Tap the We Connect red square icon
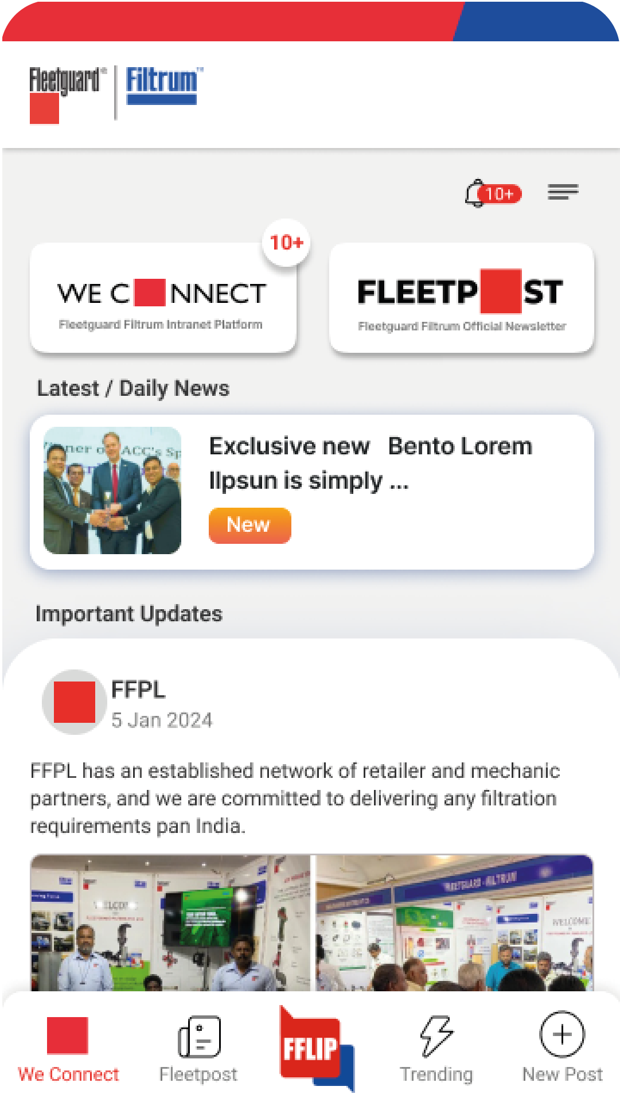This screenshot has height=1102, width=620. (x=68, y=1035)
